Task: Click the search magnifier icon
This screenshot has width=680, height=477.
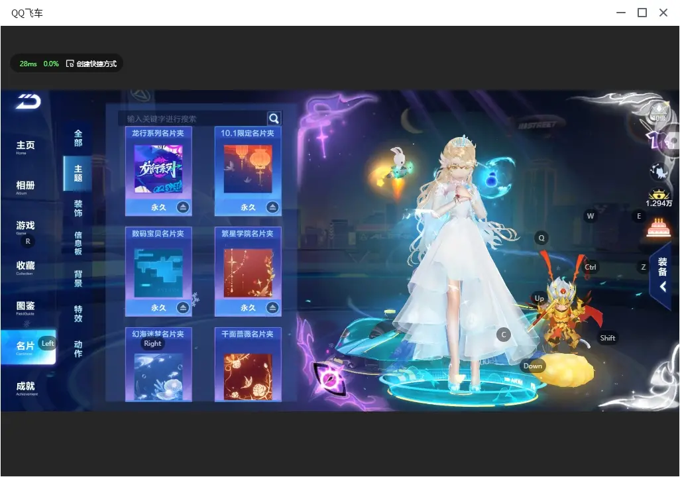Action: click(x=274, y=118)
